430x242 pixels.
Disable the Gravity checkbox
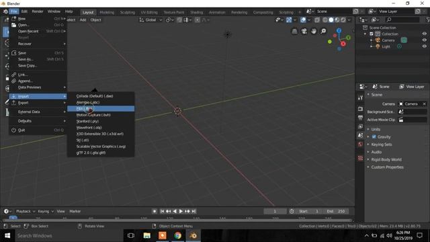point(374,136)
